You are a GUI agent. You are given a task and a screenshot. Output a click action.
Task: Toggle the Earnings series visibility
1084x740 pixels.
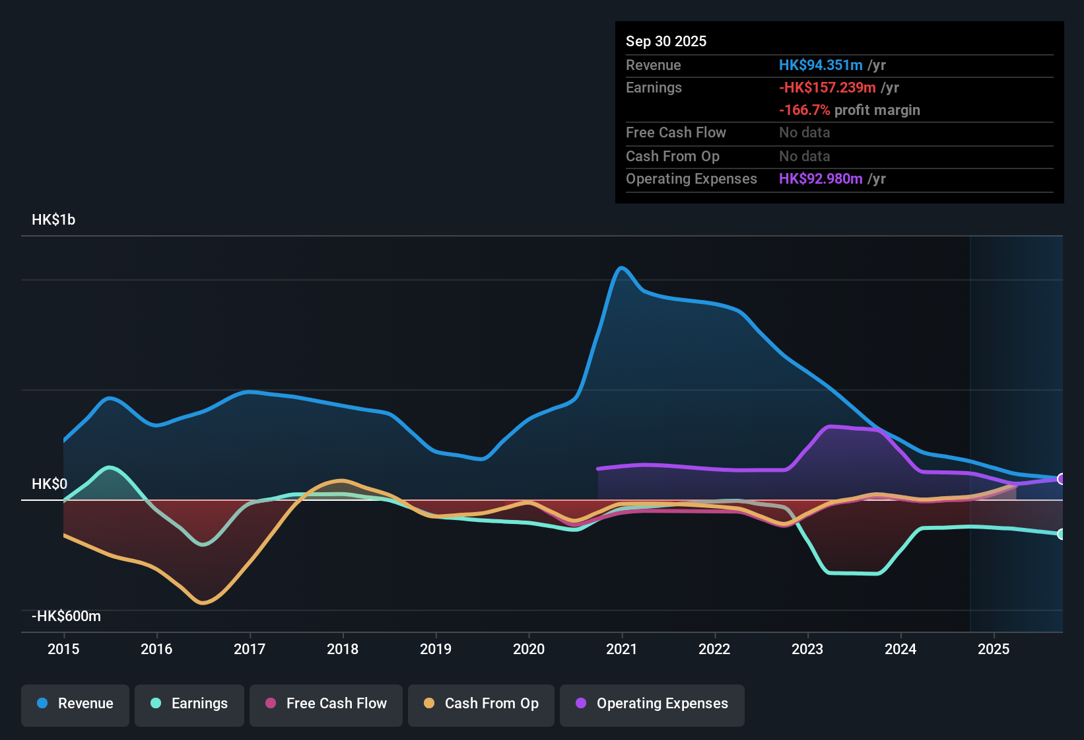(x=189, y=704)
